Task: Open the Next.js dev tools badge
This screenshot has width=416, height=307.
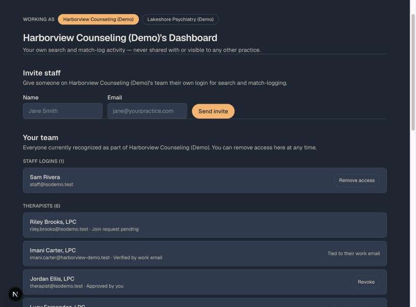Action: tap(16, 294)
